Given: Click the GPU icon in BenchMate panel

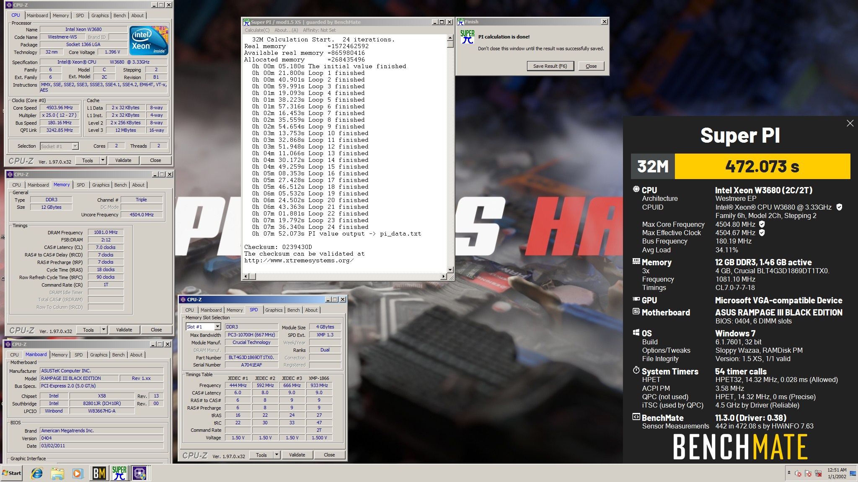Looking at the screenshot, I should [636, 300].
